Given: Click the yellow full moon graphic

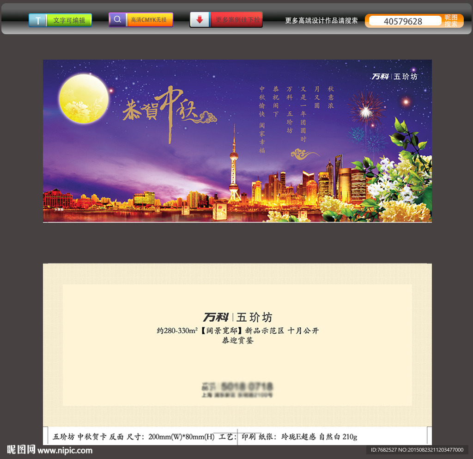Looking at the screenshot, I should click(84, 98).
